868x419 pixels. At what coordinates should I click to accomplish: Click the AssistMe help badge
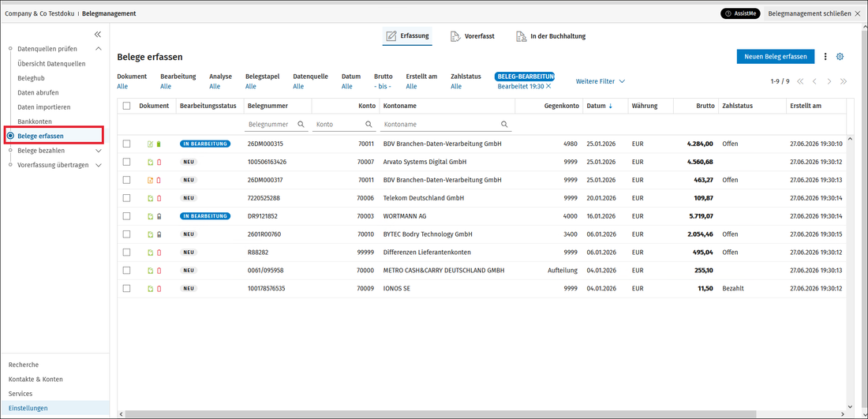click(740, 13)
